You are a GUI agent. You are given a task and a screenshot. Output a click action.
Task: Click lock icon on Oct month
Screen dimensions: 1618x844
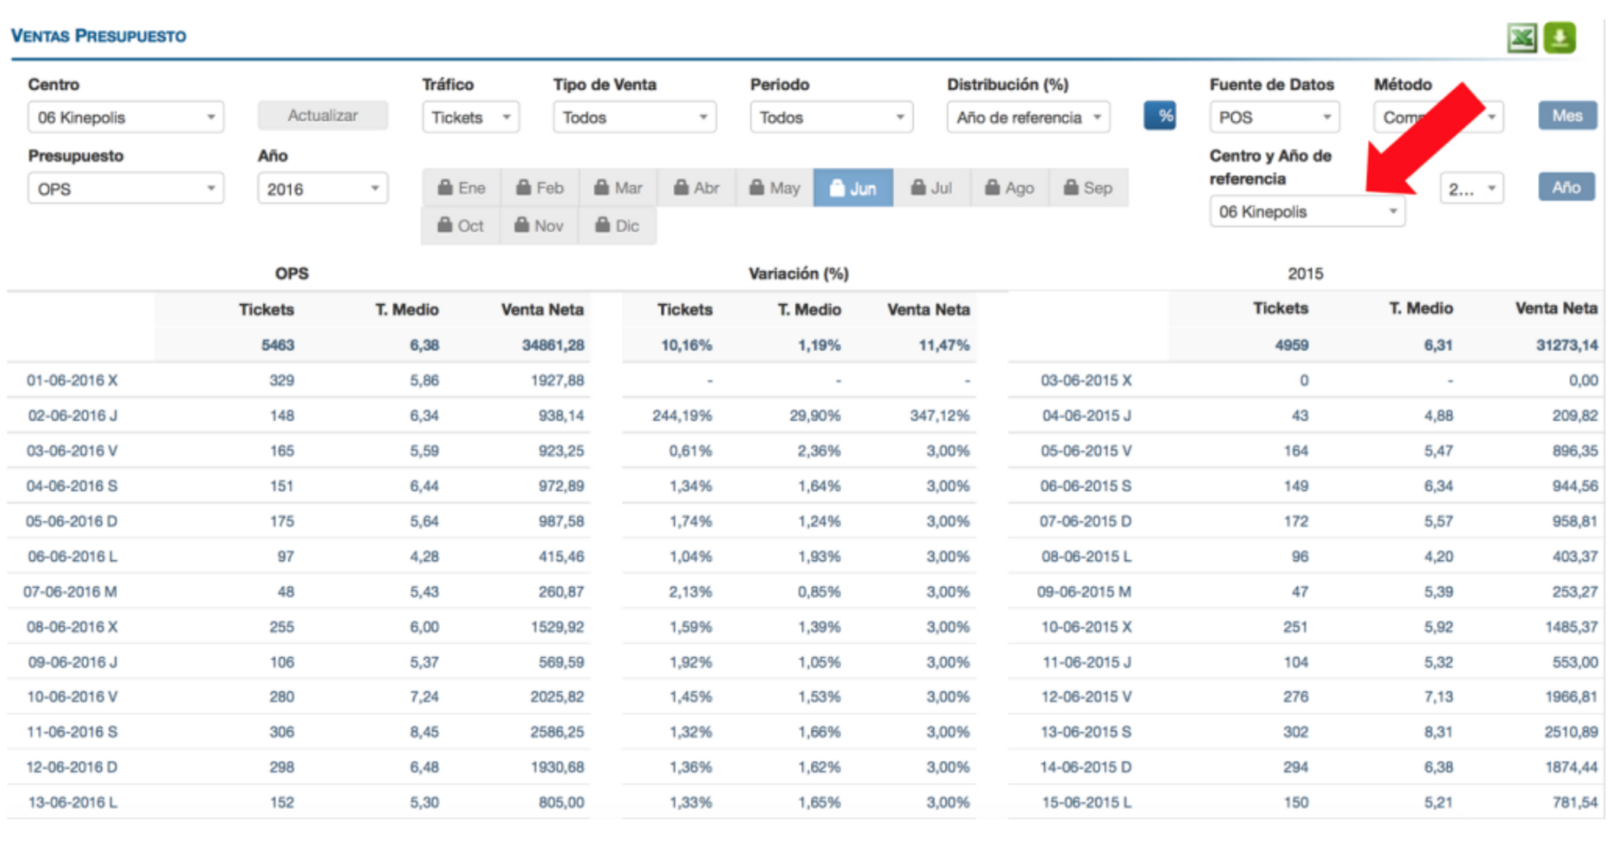coord(445,226)
